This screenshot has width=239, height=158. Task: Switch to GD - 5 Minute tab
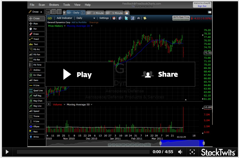pos(114,13)
